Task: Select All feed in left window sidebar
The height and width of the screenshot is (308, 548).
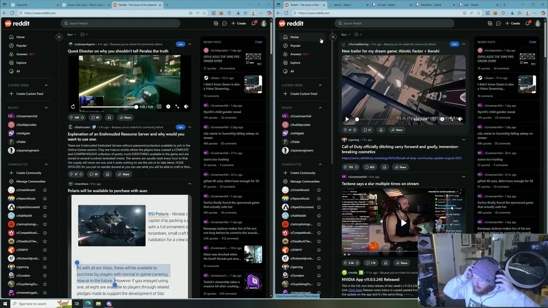Action: pos(18,71)
